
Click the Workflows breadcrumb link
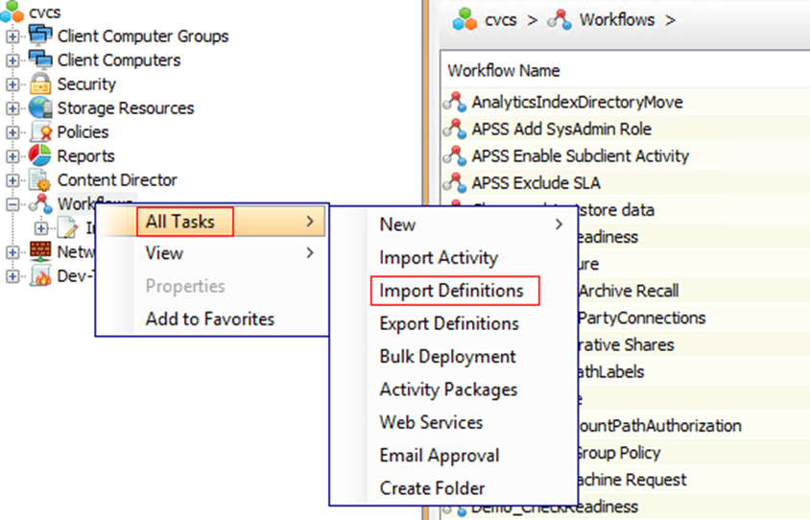pyautogui.click(x=616, y=19)
